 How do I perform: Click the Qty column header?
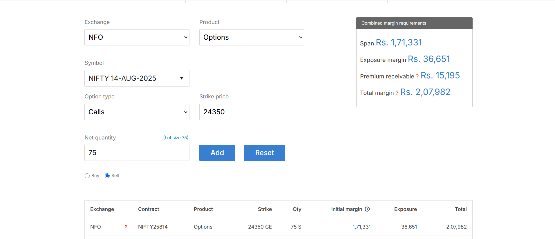point(297,209)
